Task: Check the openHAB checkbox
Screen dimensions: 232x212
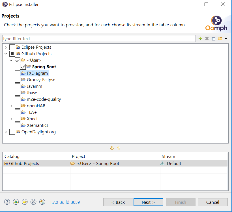Action: click(18, 106)
